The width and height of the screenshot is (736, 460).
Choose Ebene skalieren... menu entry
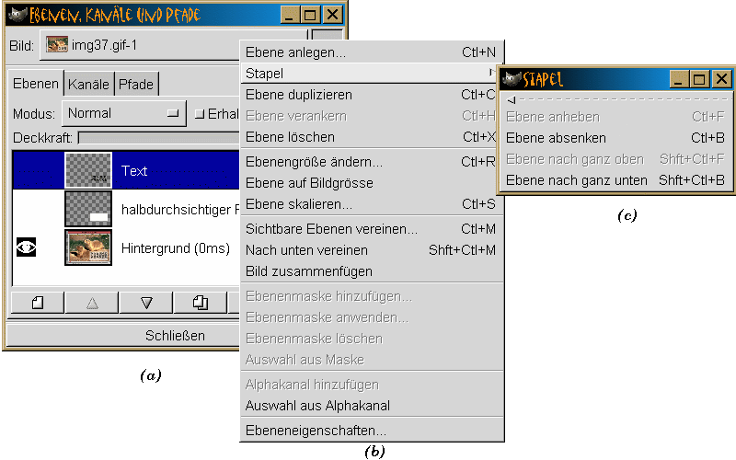372,203
